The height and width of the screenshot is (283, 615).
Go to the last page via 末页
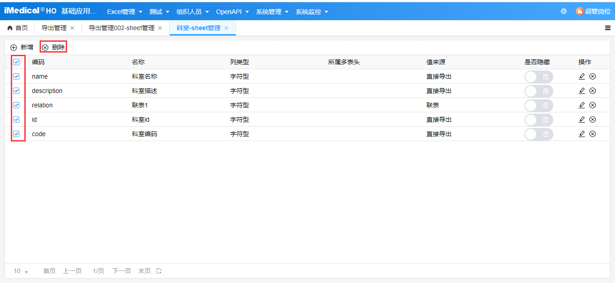(x=144, y=271)
